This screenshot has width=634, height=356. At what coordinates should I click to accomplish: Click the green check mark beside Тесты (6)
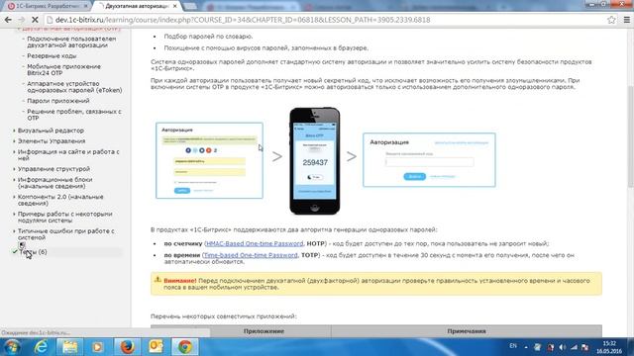tap(15, 251)
